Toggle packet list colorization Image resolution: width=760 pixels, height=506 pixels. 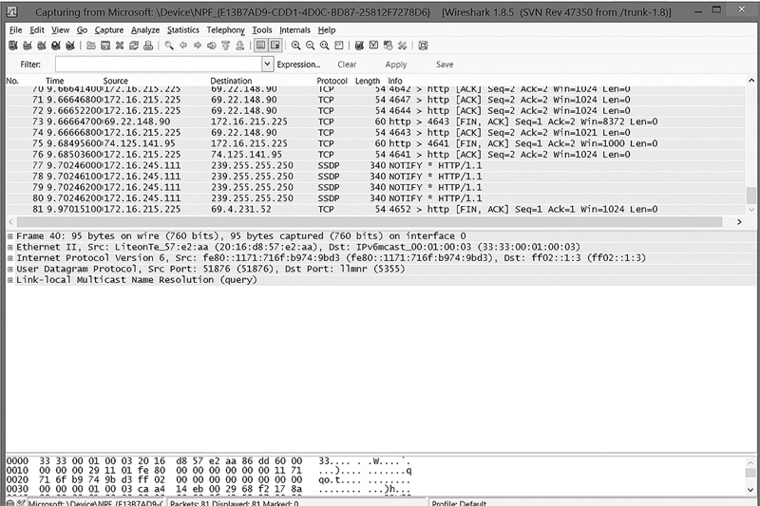[x=260, y=46]
